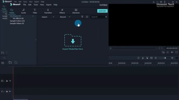Open the enlarged View menu
Image resolution: width=179 pixels, height=100 pixels.
pyautogui.click(x=42, y=5)
